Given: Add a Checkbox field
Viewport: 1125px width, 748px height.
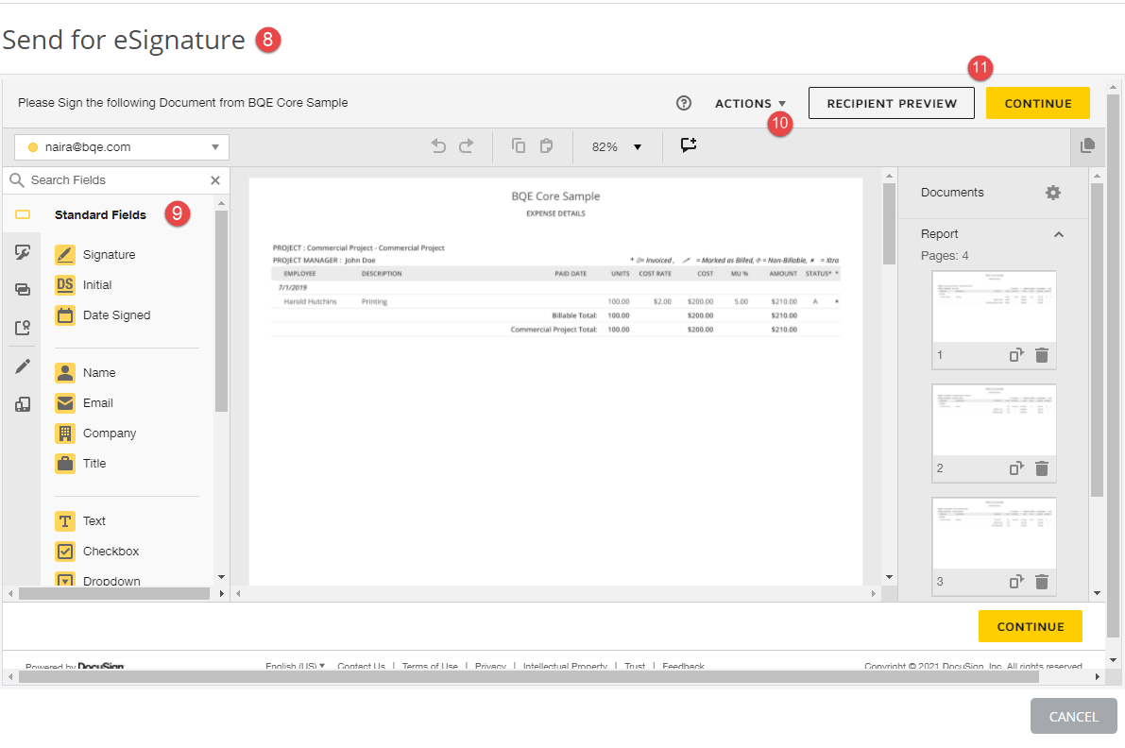Looking at the screenshot, I should (x=97, y=551).
